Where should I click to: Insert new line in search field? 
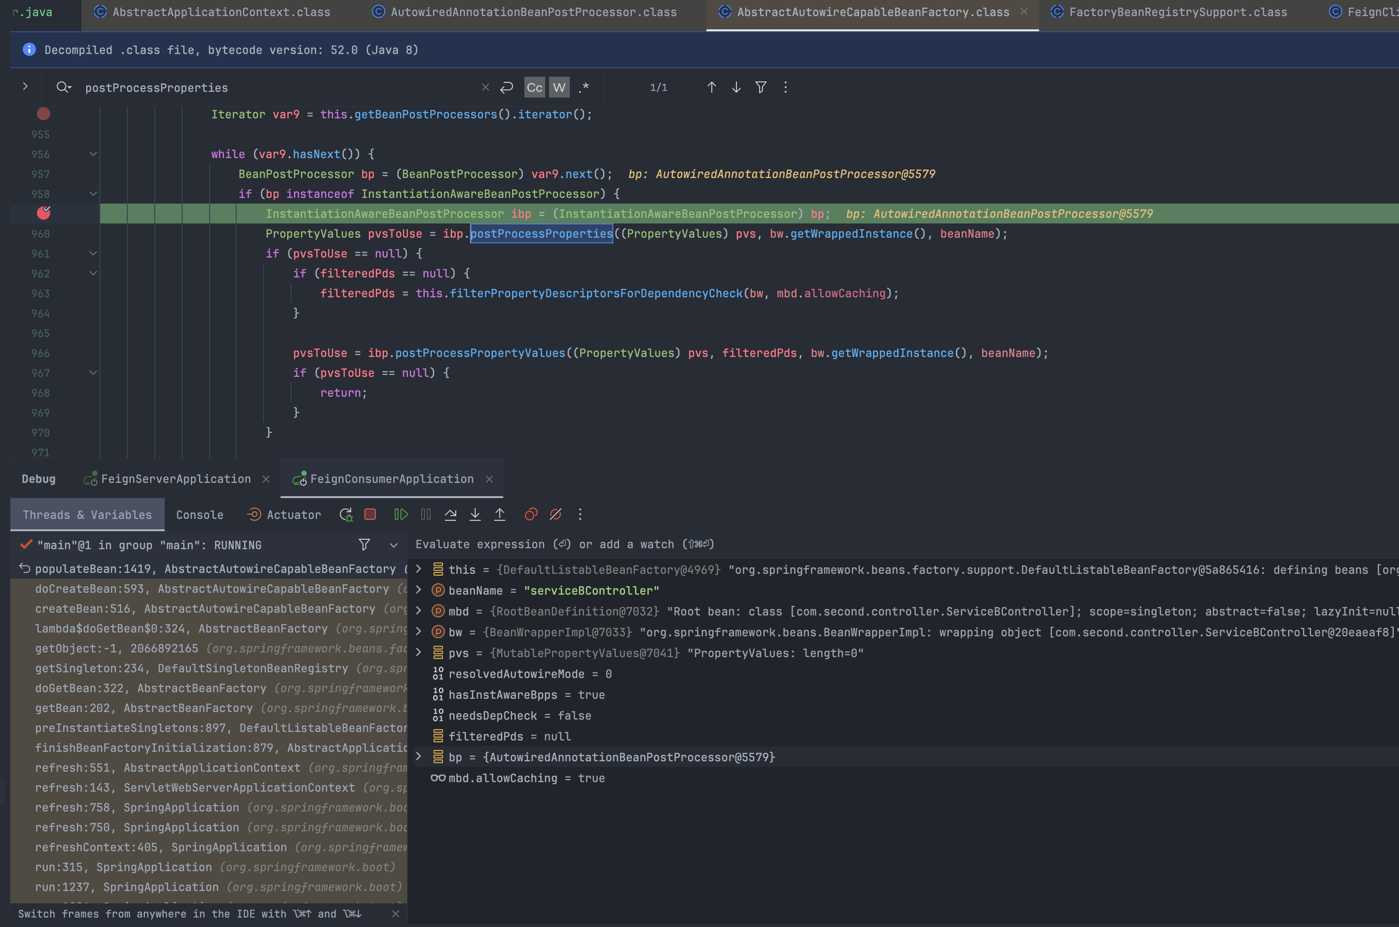pyautogui.click(x=506, y=88)
